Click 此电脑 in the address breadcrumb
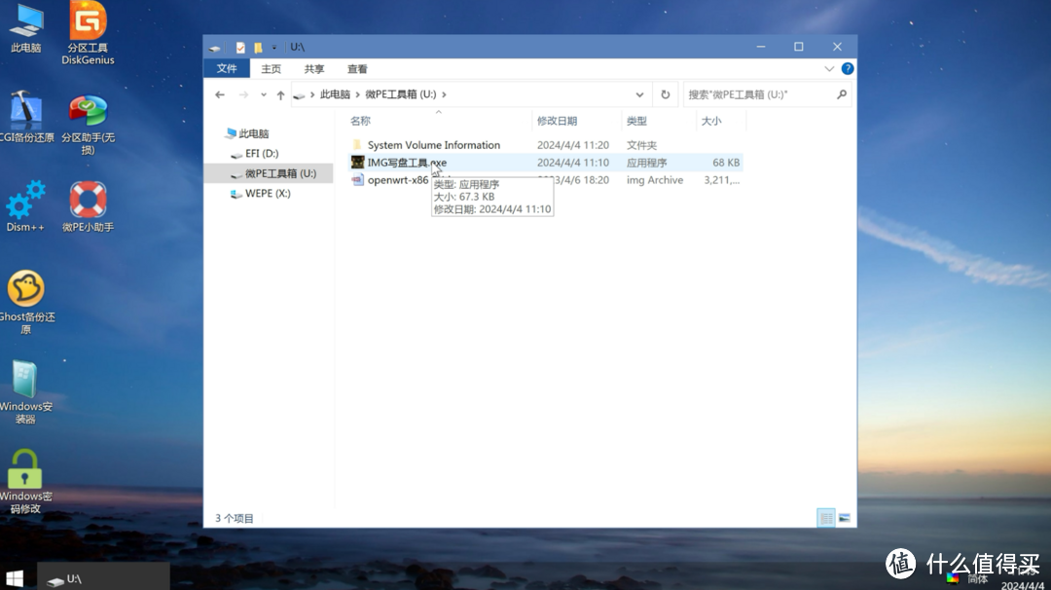Screen dimensions: 1051x590 coord(335,94)
